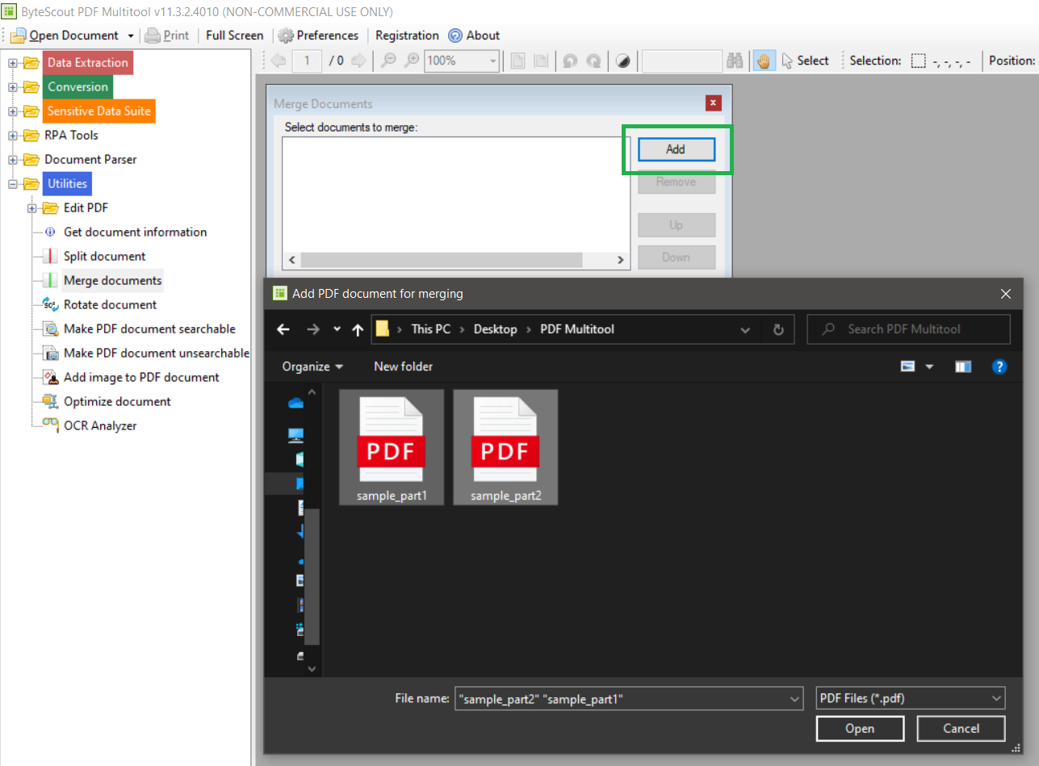Open Add image to PDF document
This screenshot has width=1039, height=766.
tap(141, 377)
